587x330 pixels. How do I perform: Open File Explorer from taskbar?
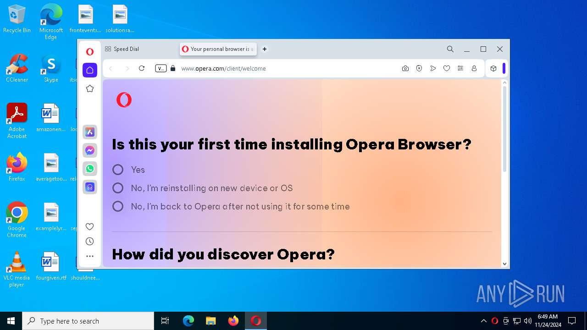(x=211, y=321)
